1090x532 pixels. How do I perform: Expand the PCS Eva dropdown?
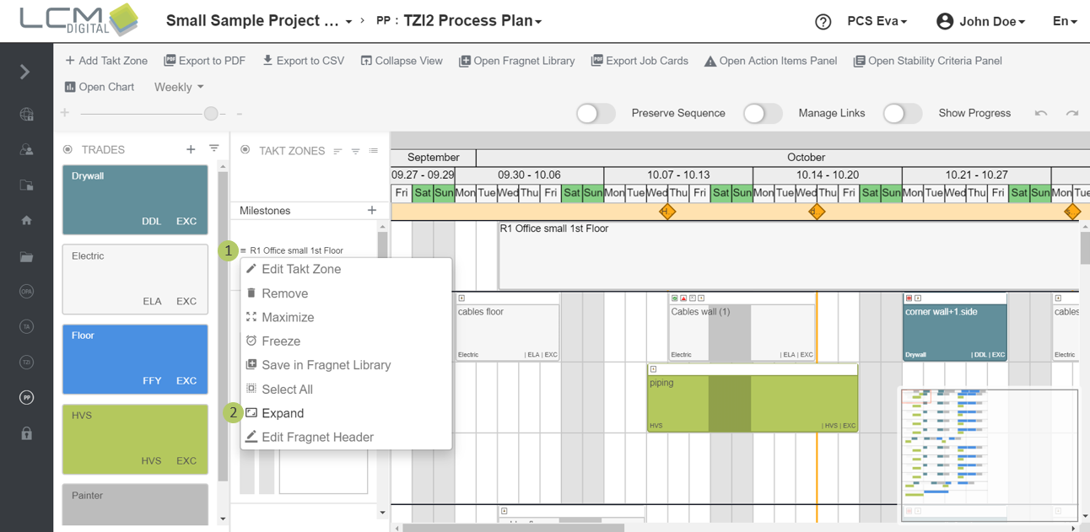pyautogui.click(x=877, y=22)
